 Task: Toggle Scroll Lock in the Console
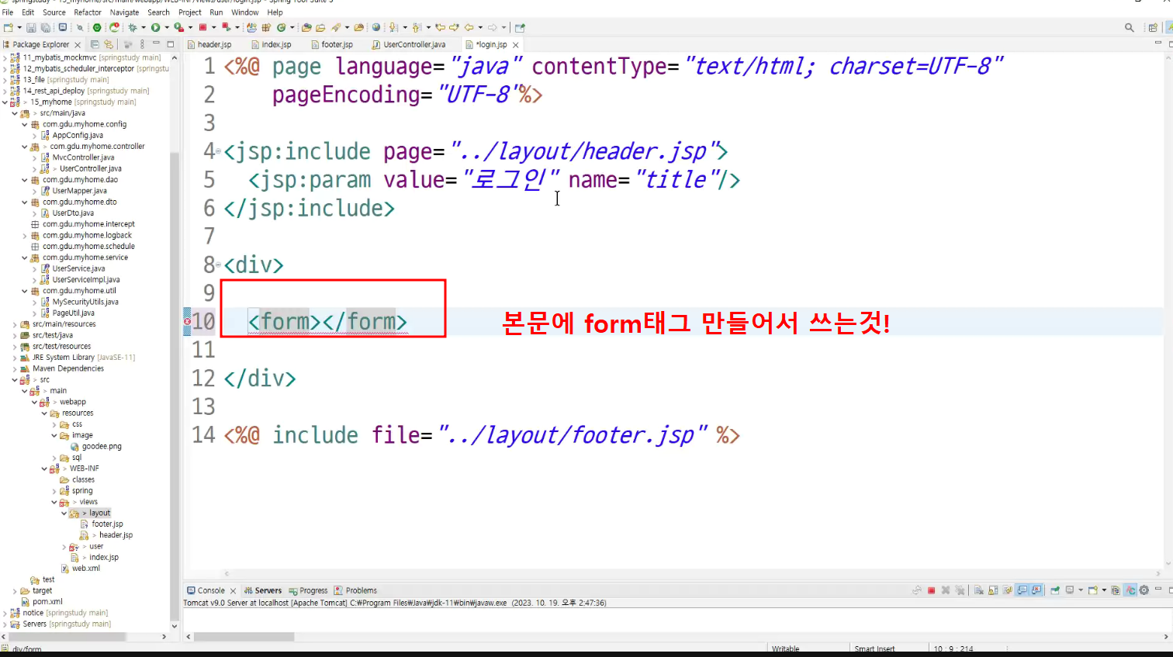point(993,590)
